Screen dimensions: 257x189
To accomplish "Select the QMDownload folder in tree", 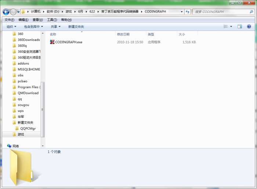I will [x=26, y=93].
